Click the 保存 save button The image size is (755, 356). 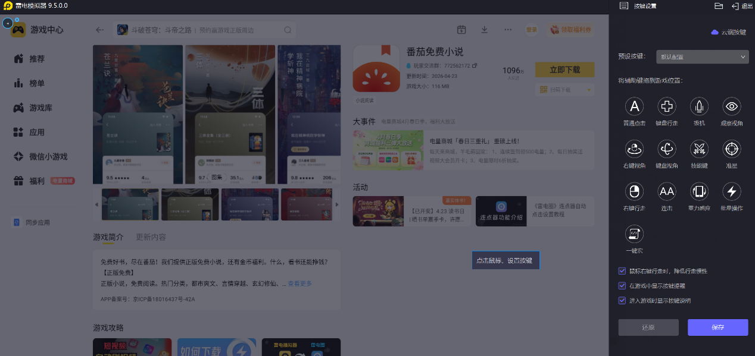pos(717,327)
